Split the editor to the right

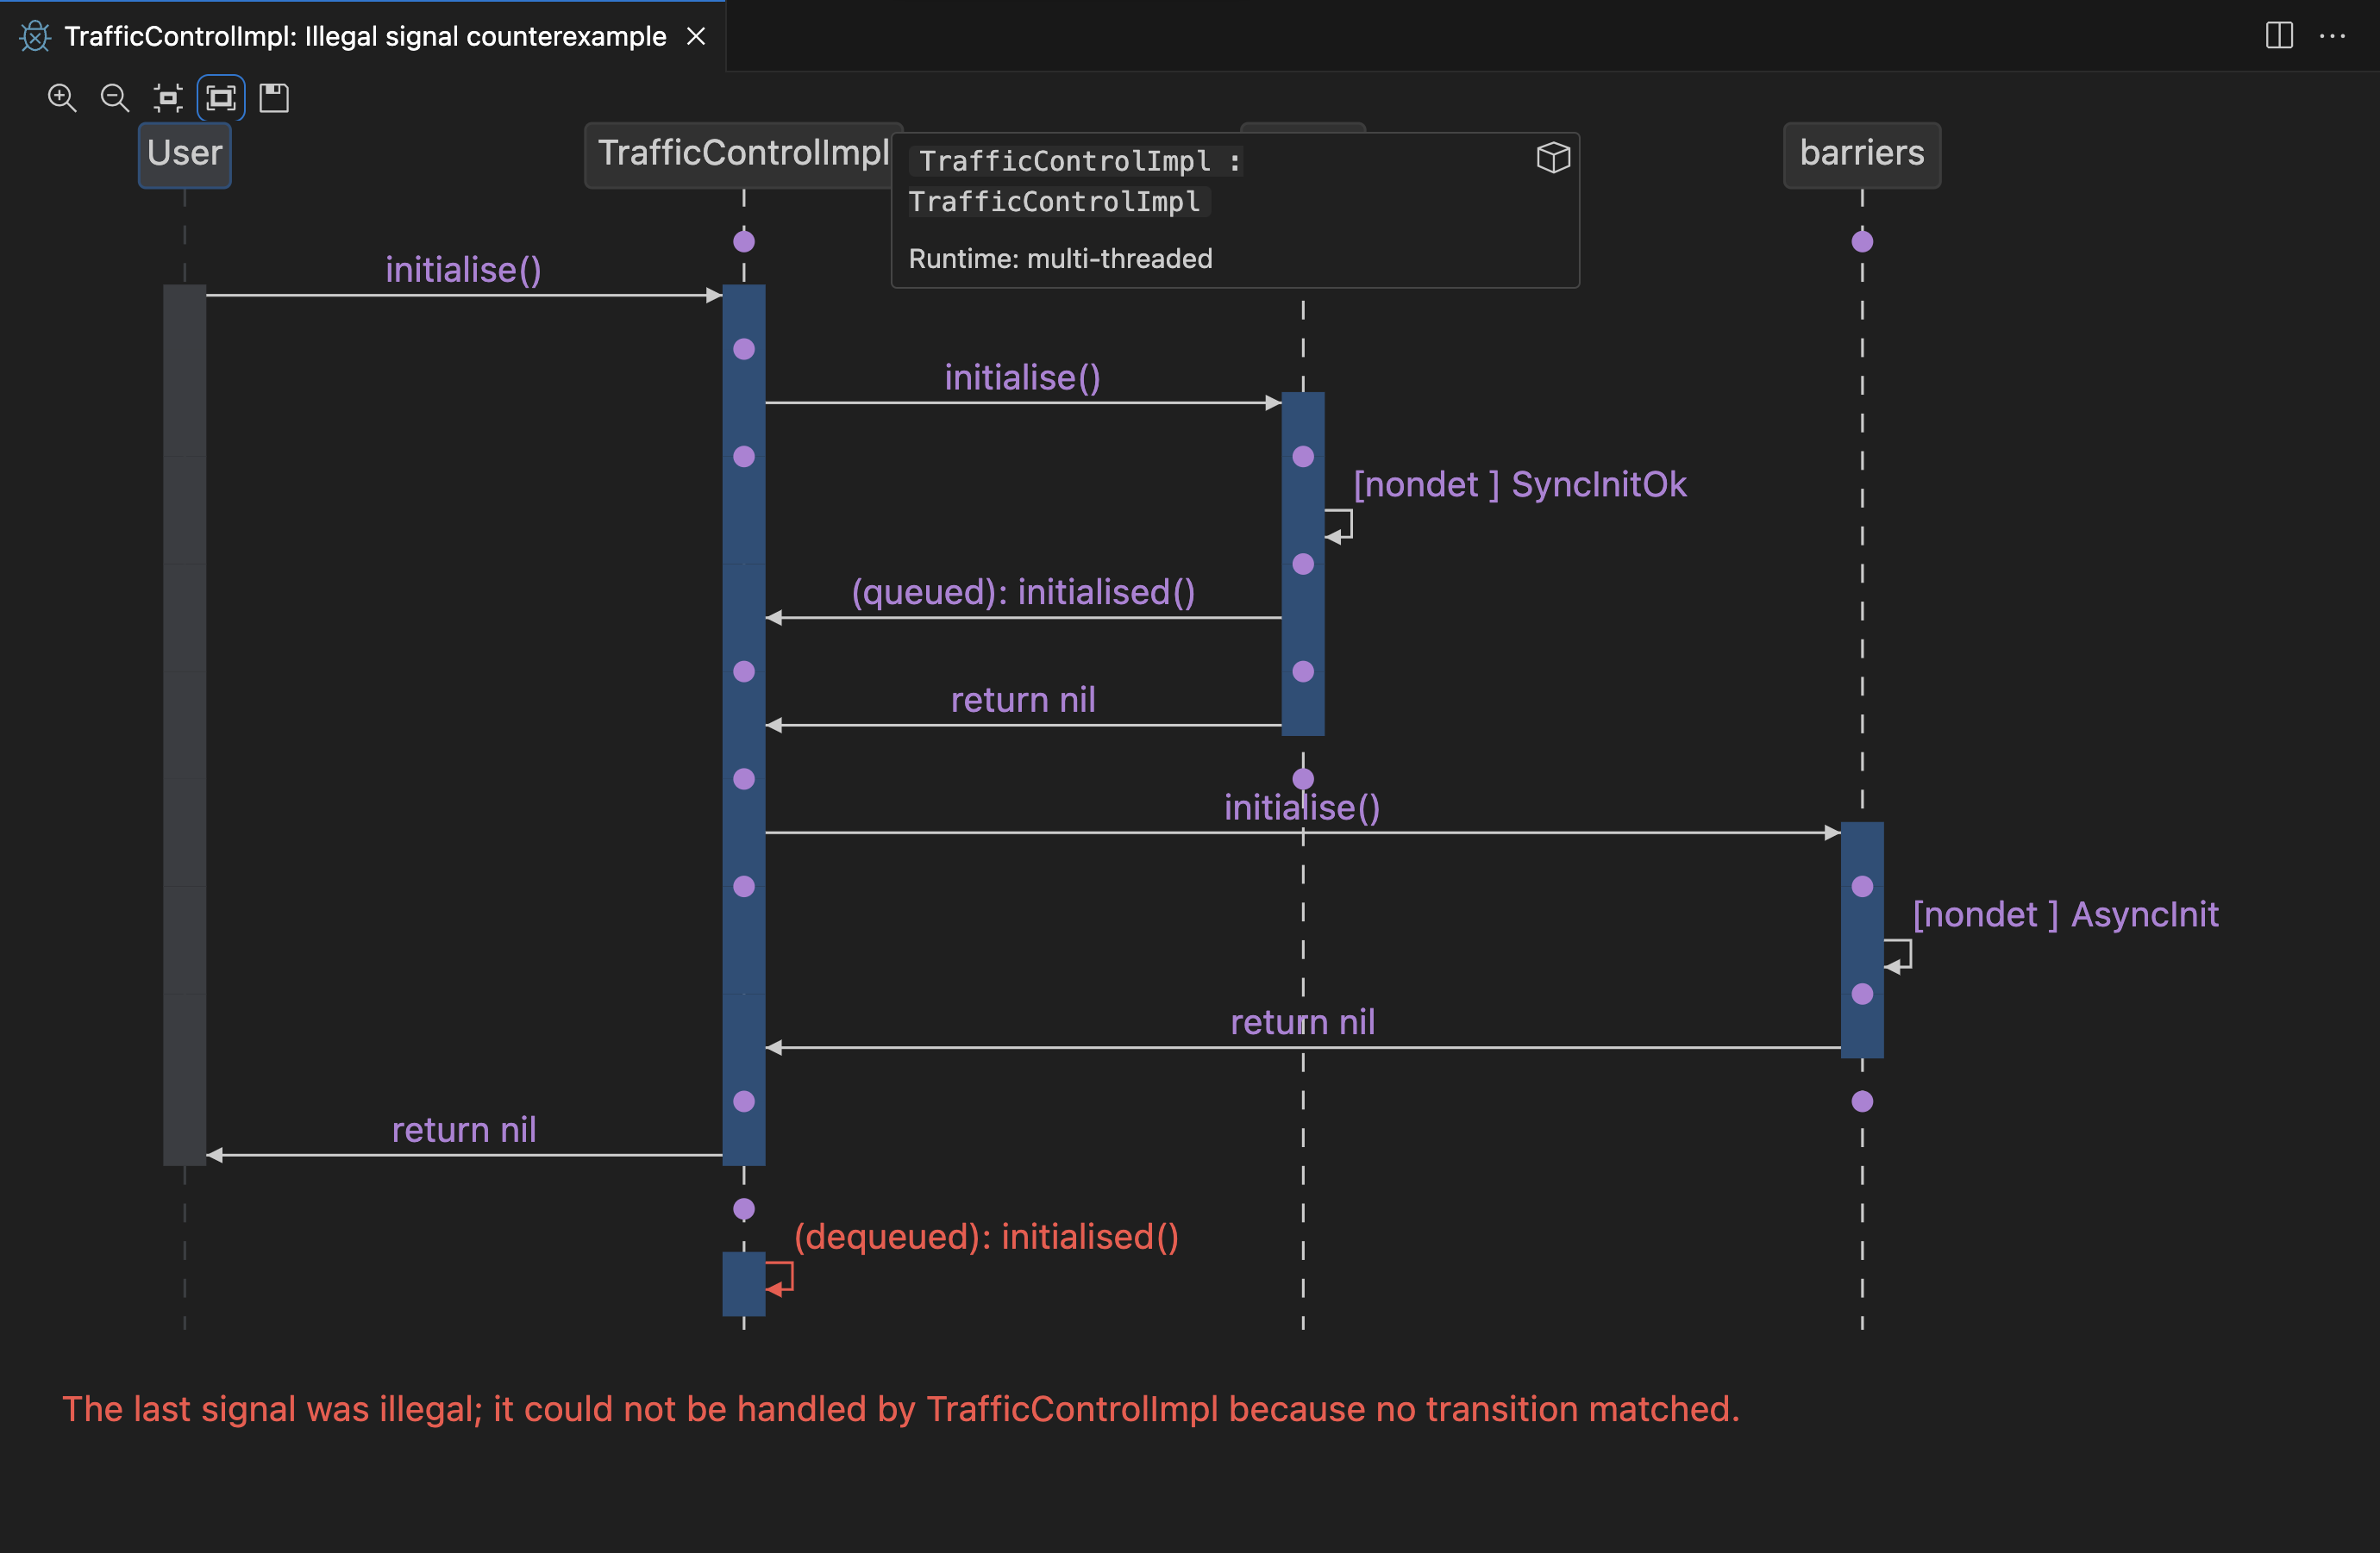click(2279, 35)
